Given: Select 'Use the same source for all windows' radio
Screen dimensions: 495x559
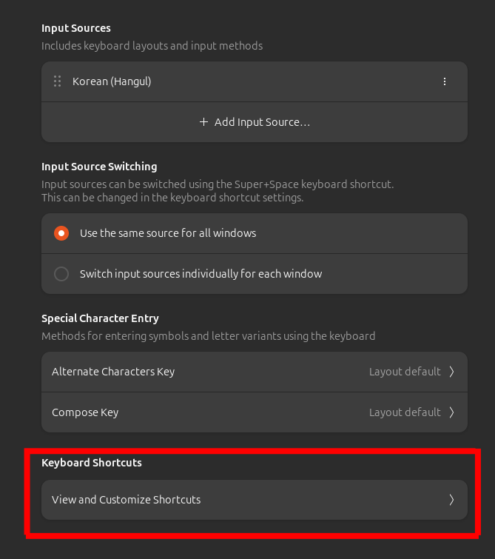Looking at the screenshot, I should 61,233.
